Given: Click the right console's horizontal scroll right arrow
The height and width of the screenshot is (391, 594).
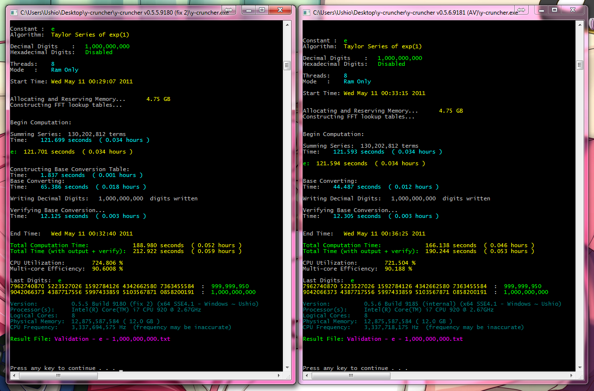Looking at the screenshot, I should pos(571,374).
